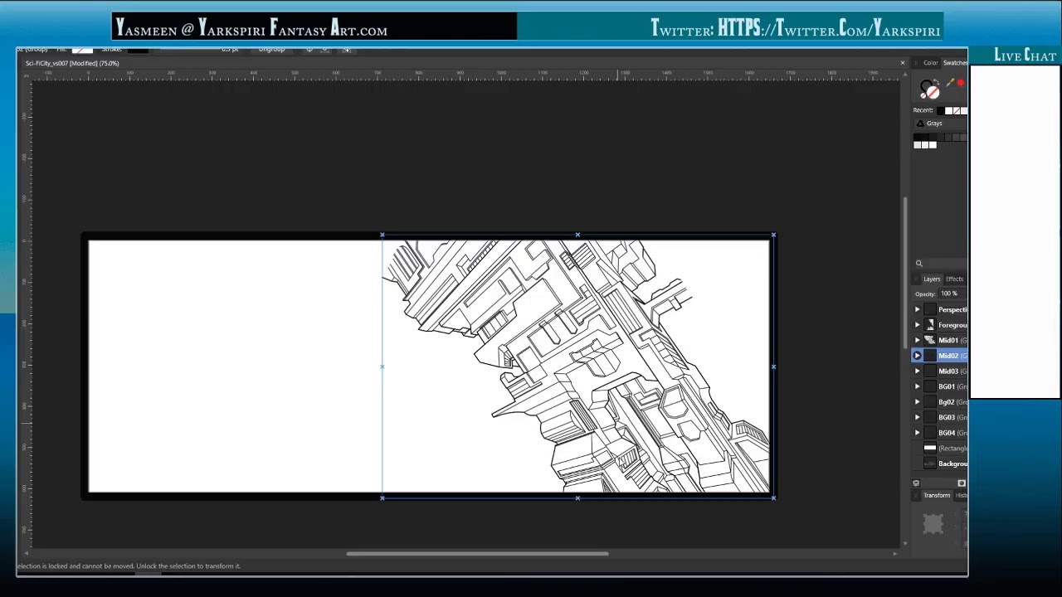The width and height of the screenshot is (1062, 597).
Task: Expand the selected Mid02 layer group
Action: [x=918, y=356]
